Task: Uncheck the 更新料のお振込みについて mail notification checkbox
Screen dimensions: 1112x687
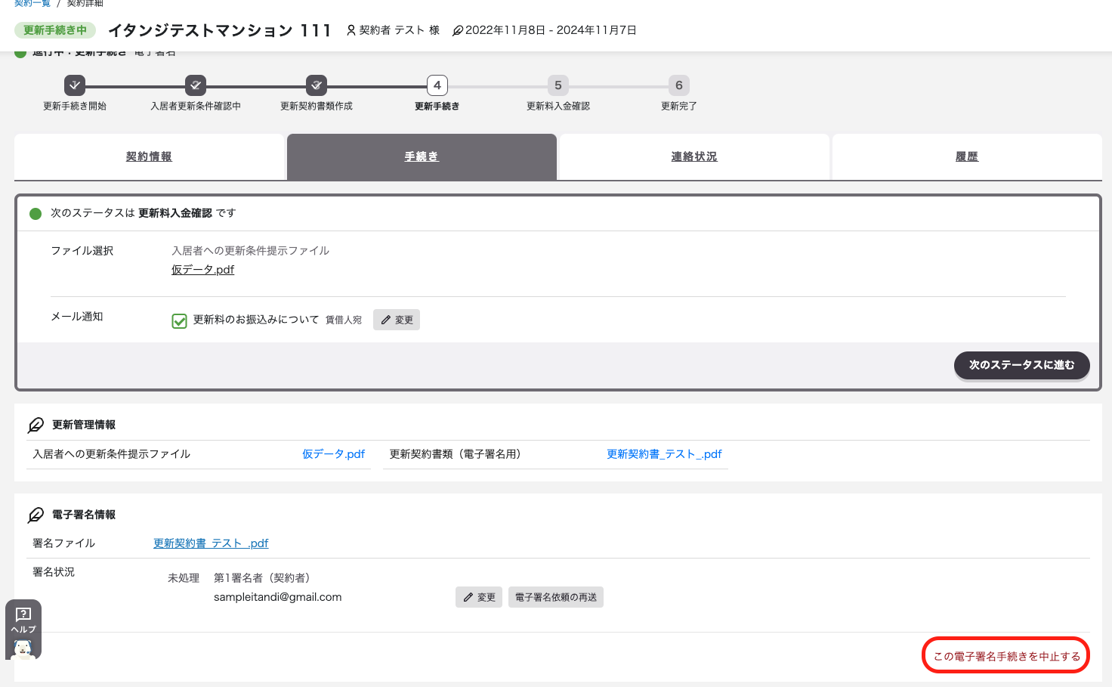Action: coord(179,321)
